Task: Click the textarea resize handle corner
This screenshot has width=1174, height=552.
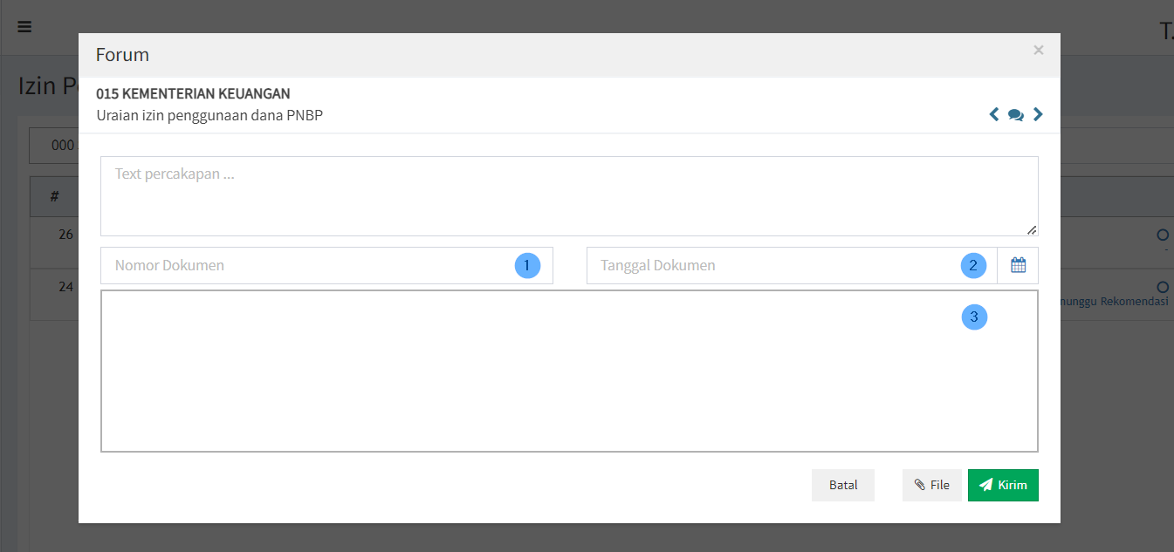Action: [x=1032, y=230]
